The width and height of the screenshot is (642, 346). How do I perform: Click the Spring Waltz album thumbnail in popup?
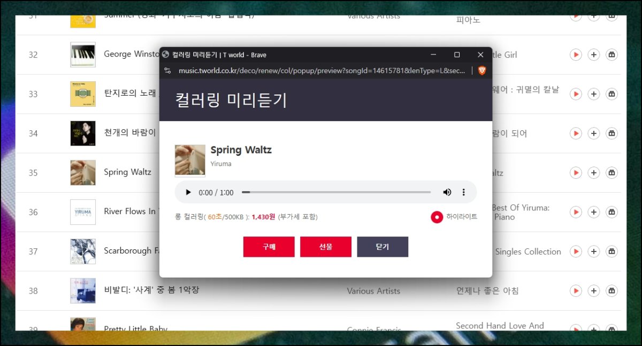coord(190,160)
